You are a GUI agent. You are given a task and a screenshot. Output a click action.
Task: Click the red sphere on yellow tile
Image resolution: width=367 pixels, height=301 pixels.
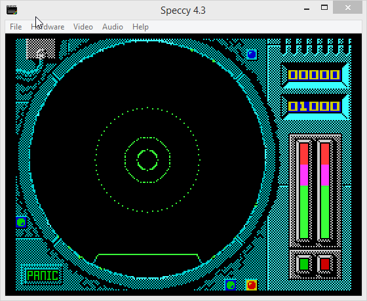tap(252, 285)
